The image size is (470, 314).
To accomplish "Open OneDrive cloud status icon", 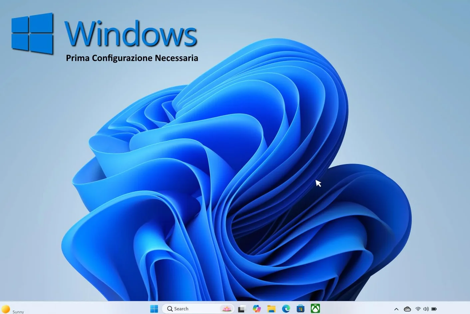I will 407,309.
